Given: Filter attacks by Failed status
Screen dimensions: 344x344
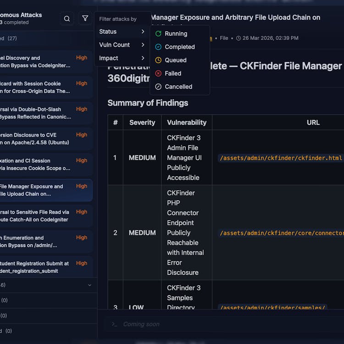Looking at the screenshot, I should [180, 73].
